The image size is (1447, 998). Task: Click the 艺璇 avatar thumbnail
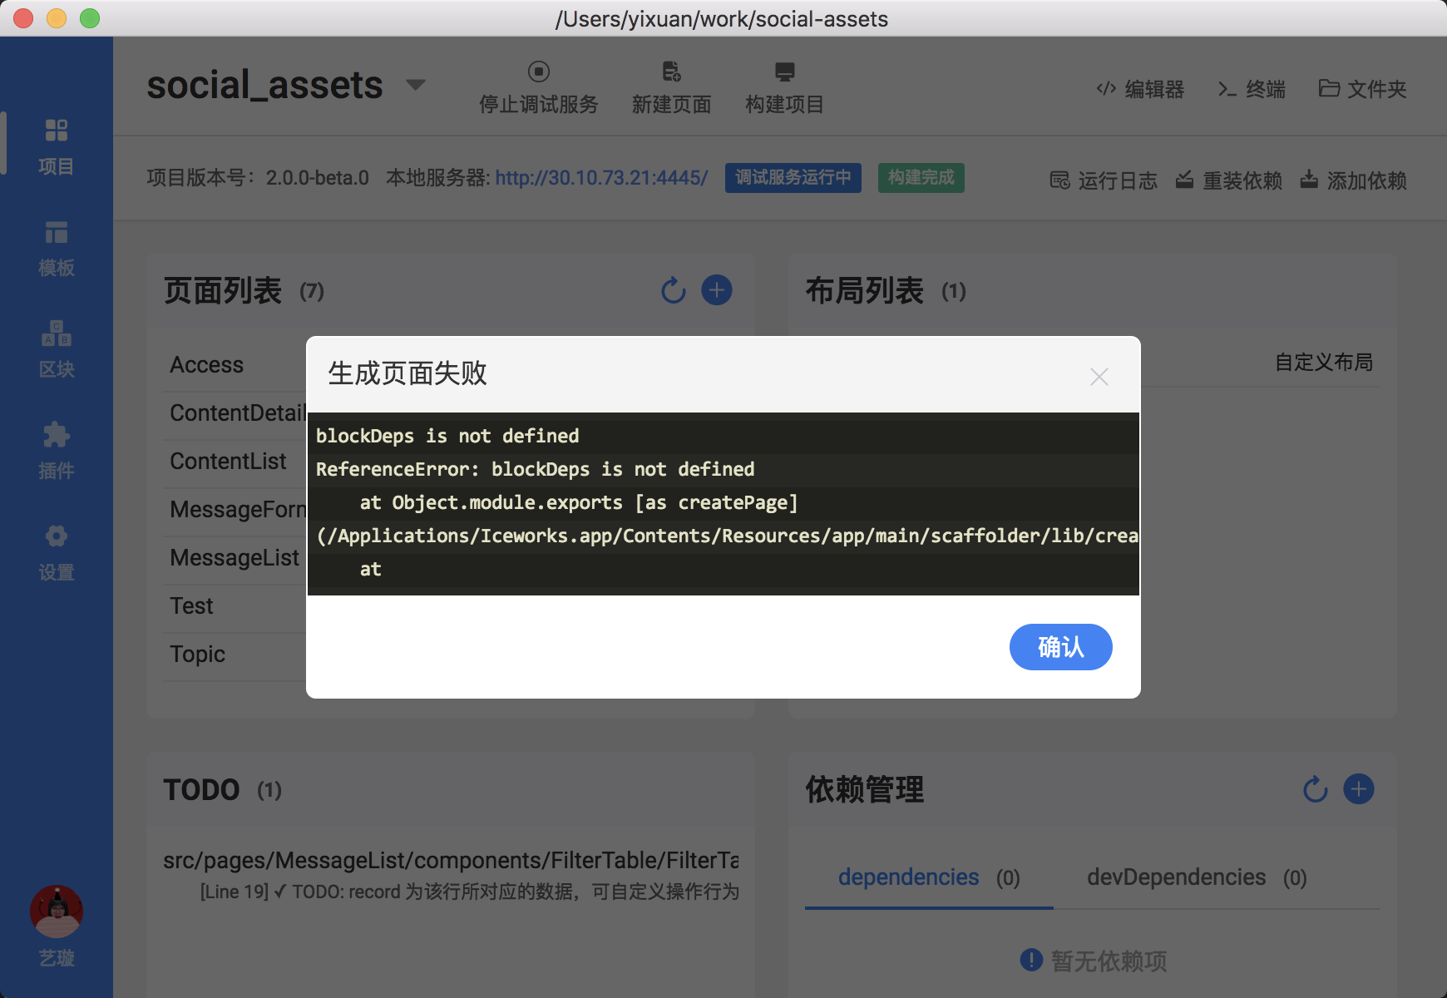56,912
